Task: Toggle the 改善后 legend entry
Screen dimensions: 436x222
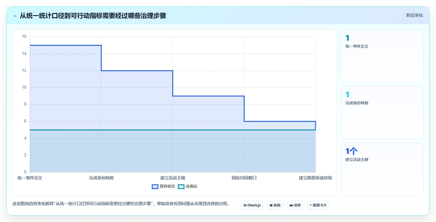Action: (187, 186)
